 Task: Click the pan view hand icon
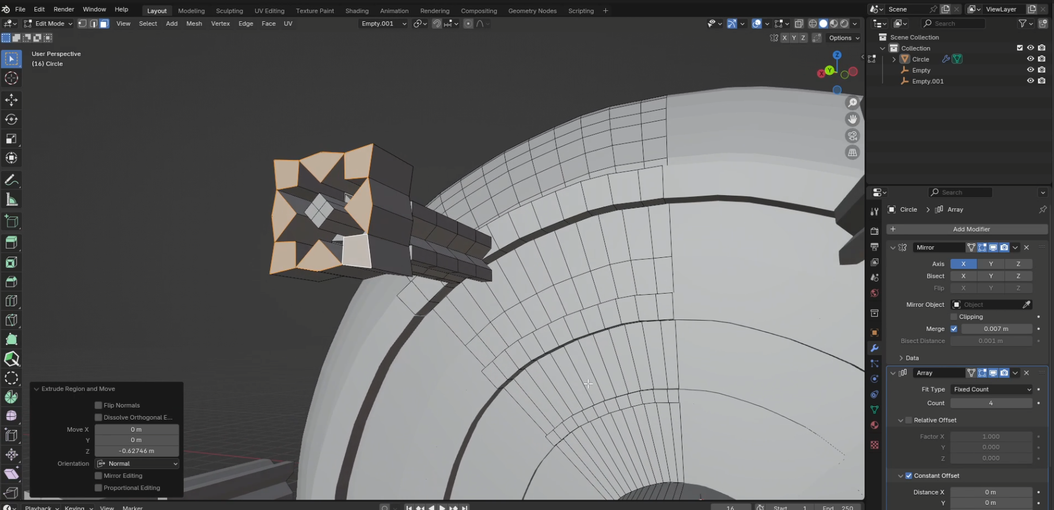(852, 119)
